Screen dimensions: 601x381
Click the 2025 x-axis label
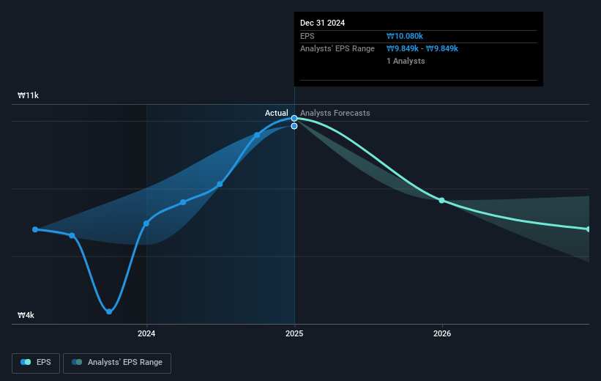294,333
